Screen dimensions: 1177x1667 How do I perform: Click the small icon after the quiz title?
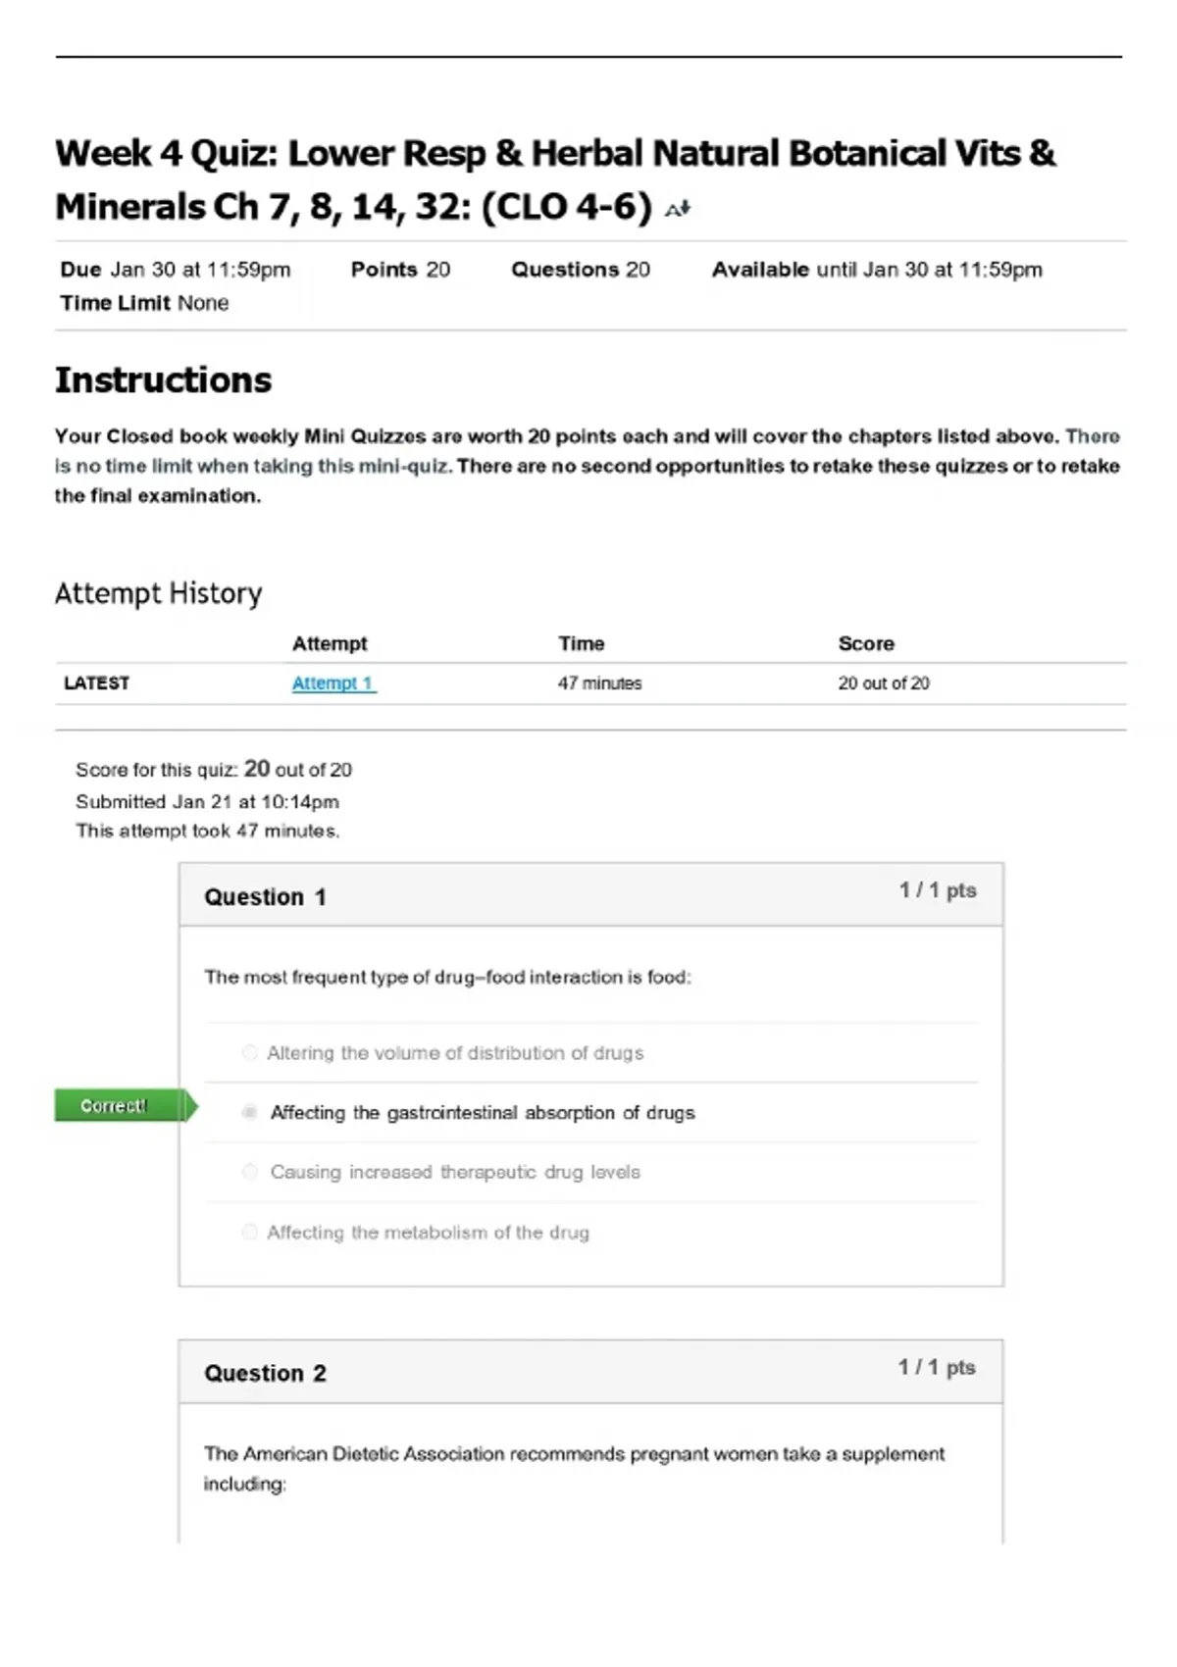click(x=678, y=209)
